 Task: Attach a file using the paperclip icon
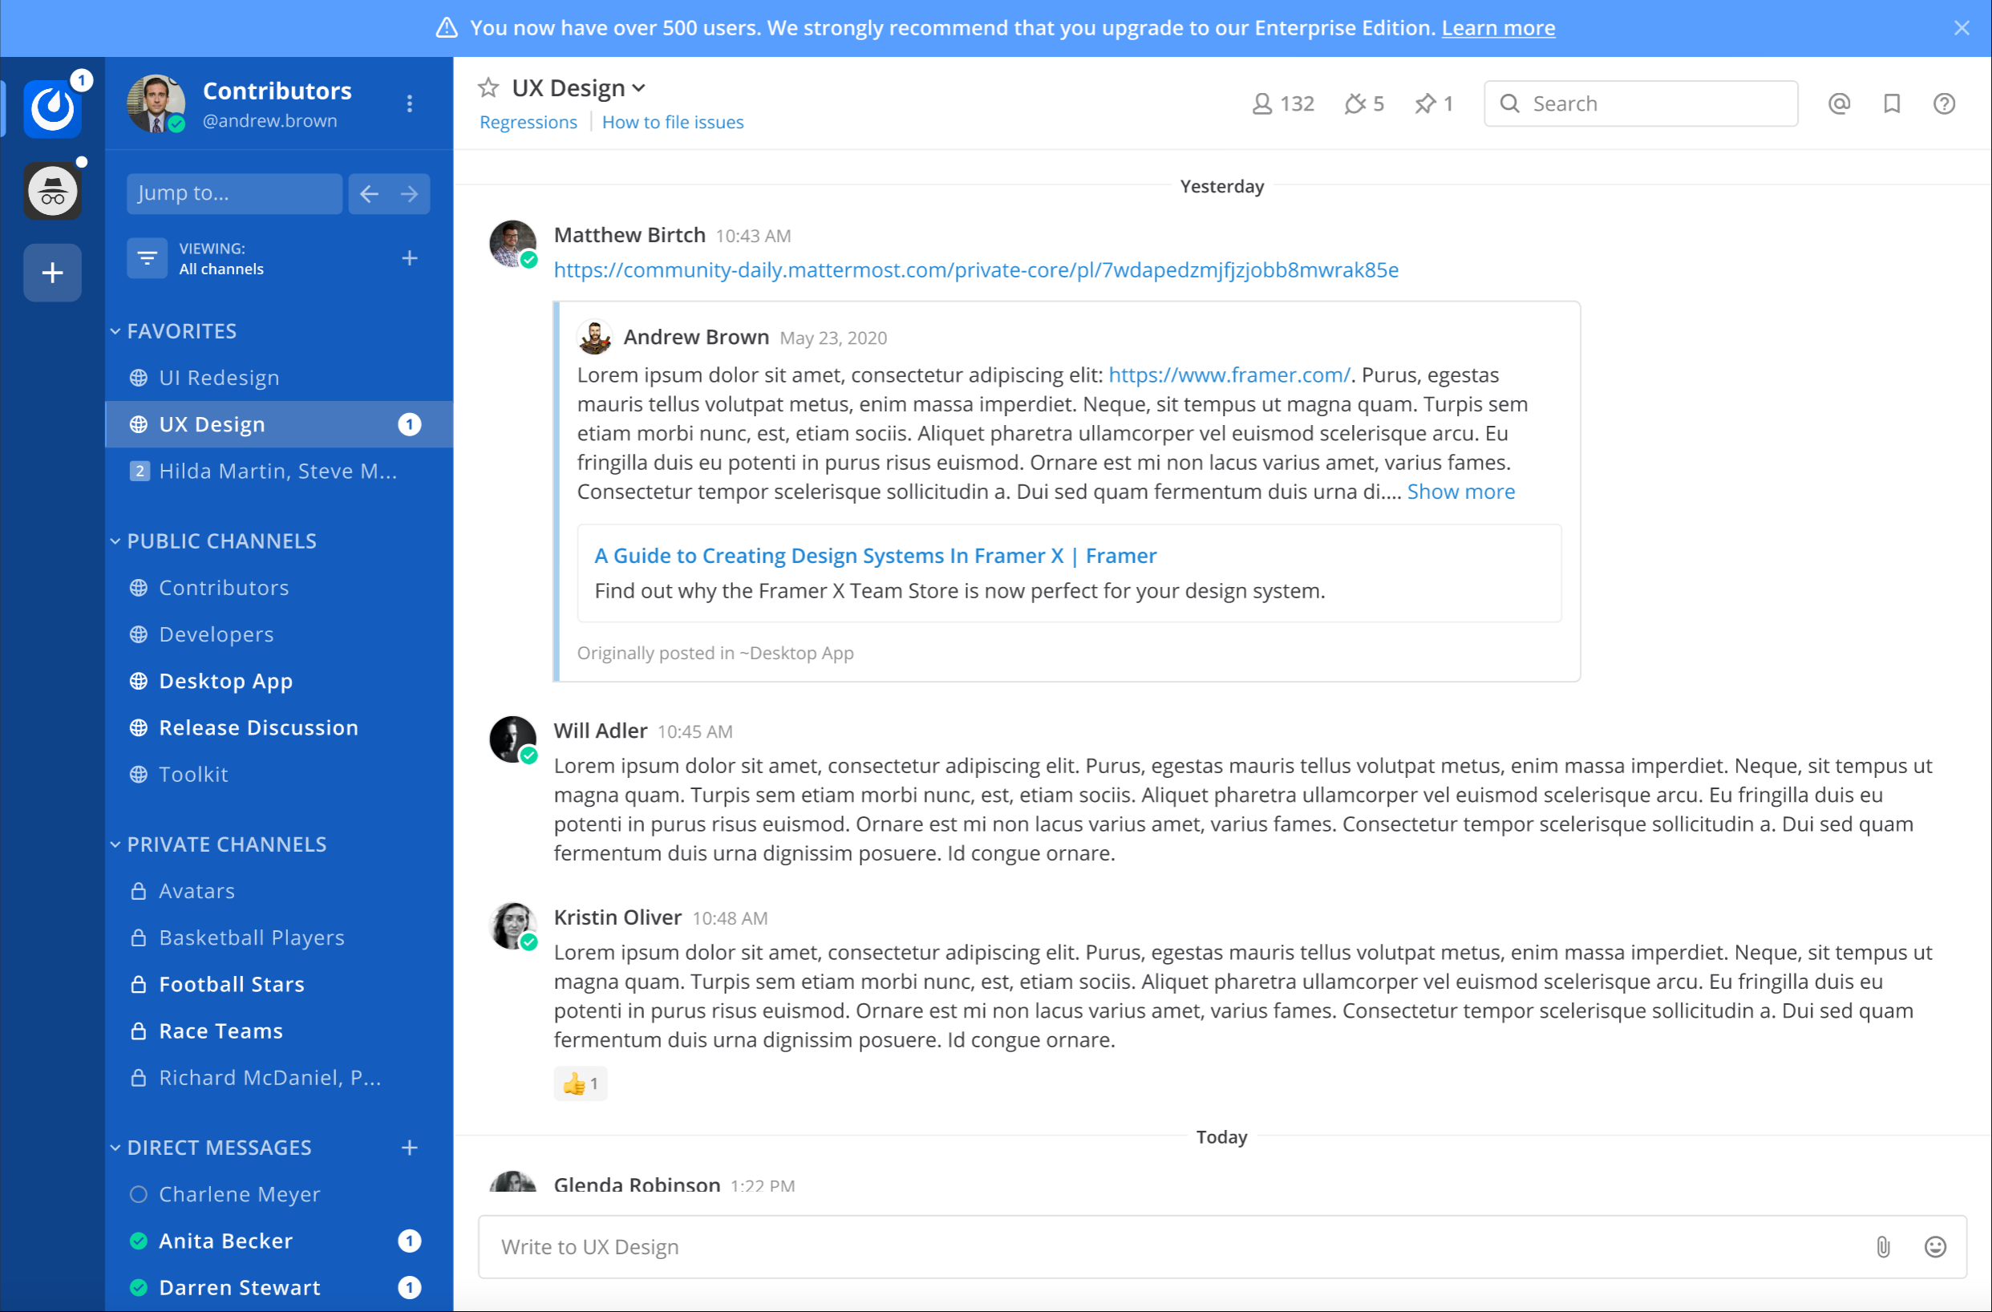point(1883,1246)
